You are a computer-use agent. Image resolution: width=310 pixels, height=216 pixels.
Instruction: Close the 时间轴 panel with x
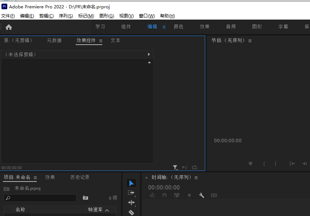[x=147, y=178]
